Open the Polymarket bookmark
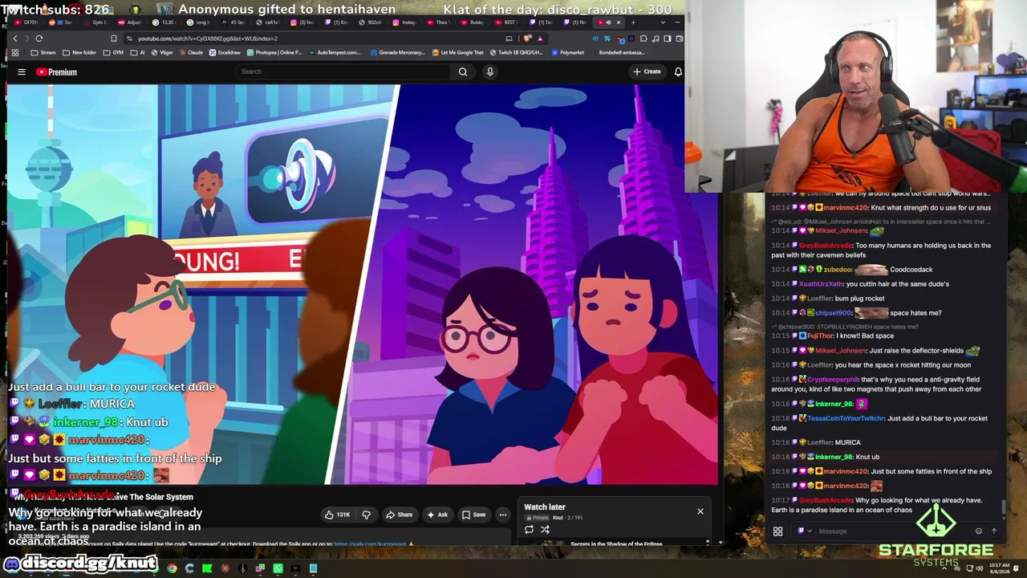Screen dimensions: 1027x578 [567, 53]
